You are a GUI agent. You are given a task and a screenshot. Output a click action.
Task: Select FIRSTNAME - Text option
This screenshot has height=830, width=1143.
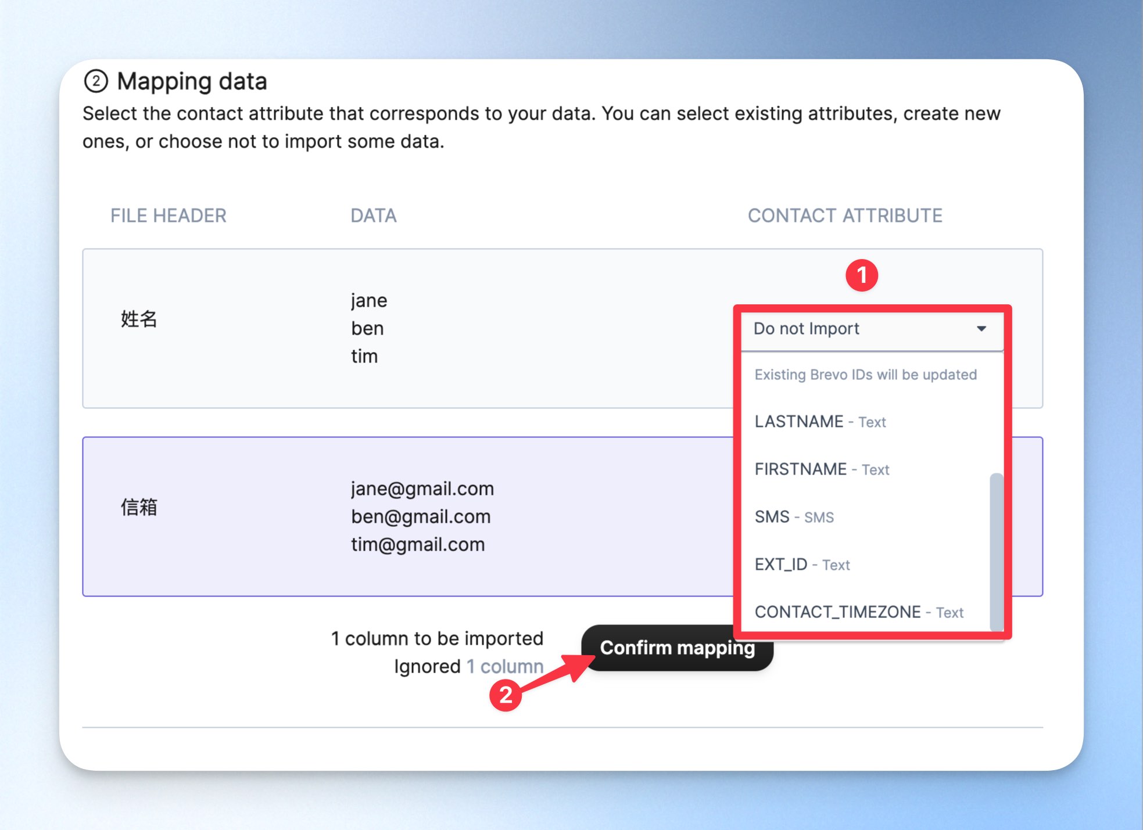click(822, 469)
